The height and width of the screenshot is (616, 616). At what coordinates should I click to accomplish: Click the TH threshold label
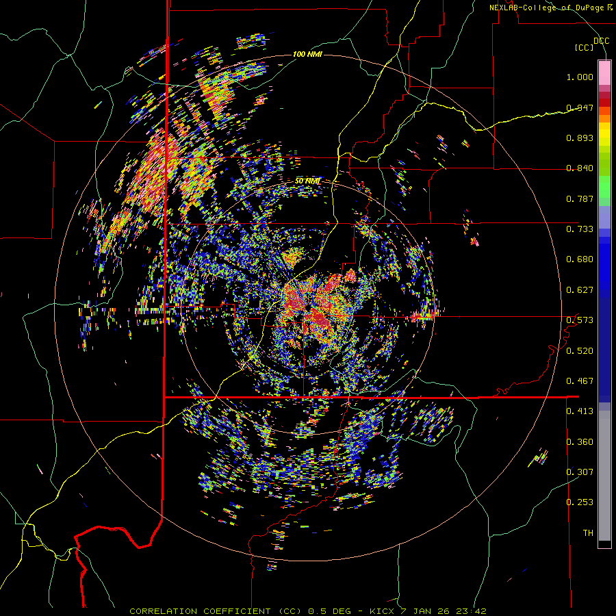588,533
